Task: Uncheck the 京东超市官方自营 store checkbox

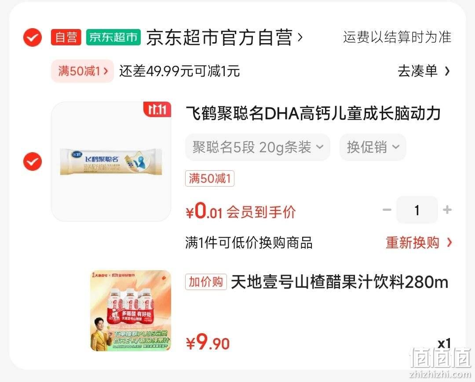Action: pos(33,37)
